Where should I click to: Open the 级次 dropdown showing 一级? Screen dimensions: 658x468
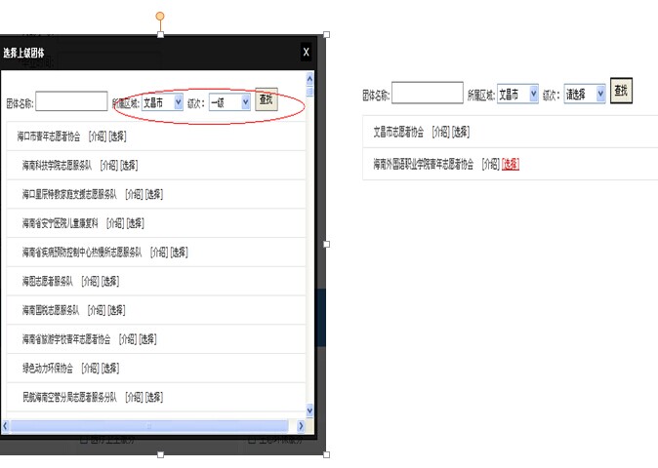point(229,101)
